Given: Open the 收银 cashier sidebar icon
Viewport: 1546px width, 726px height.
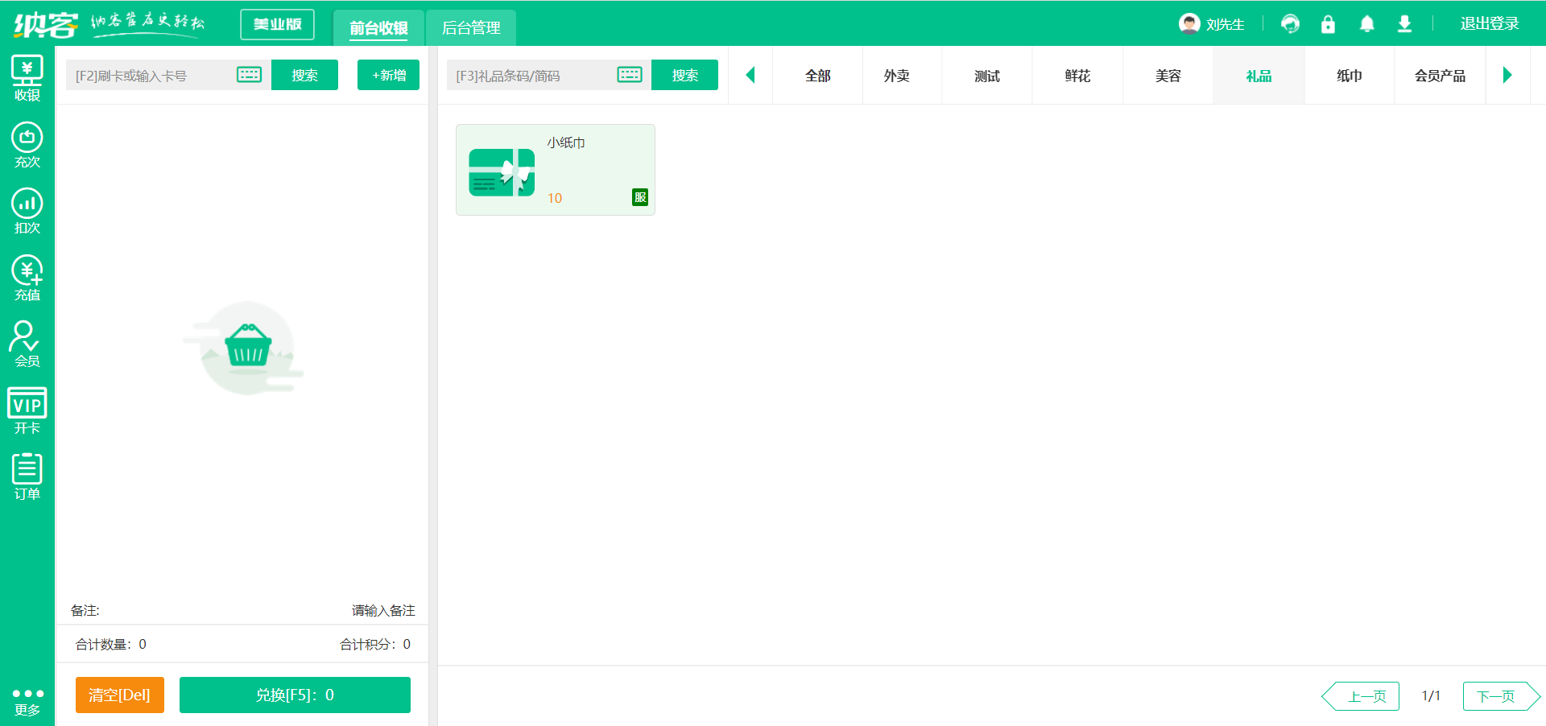Looking at the screenshot, I should point(27,79).
